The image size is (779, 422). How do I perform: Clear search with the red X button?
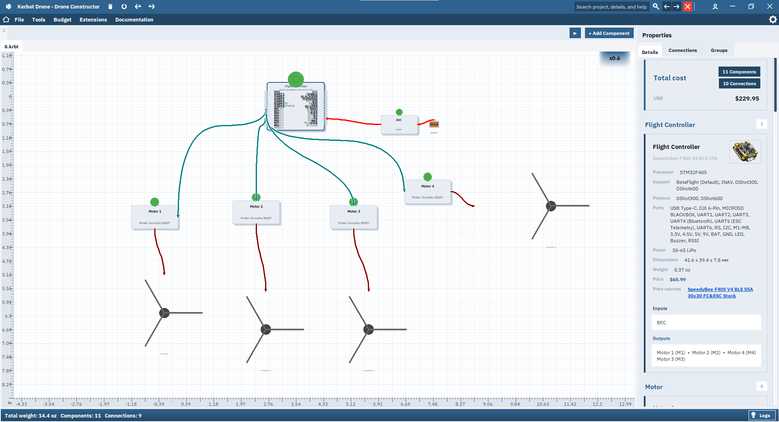(x=687, y=6)
